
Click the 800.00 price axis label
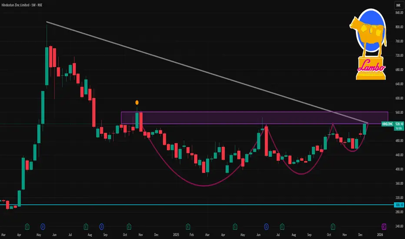coord(399,27)
